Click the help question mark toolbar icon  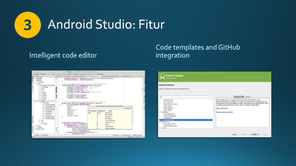pyautogui.click(x=97, y=72)
